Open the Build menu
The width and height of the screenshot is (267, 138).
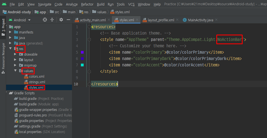101,4
